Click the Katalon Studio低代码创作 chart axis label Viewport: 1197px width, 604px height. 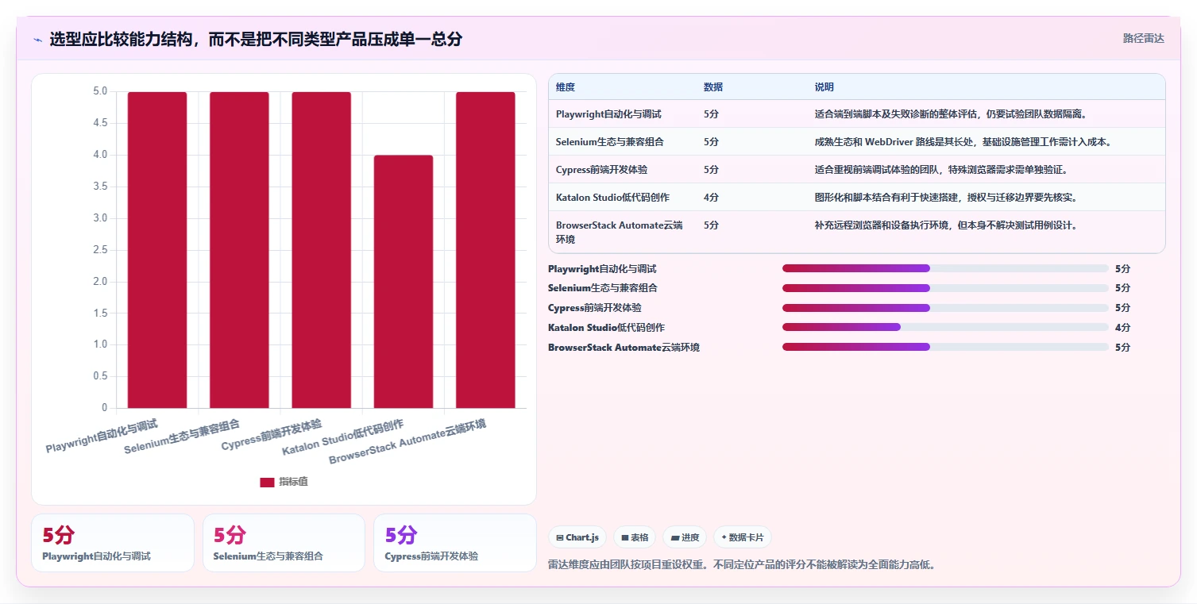point(343,437)
